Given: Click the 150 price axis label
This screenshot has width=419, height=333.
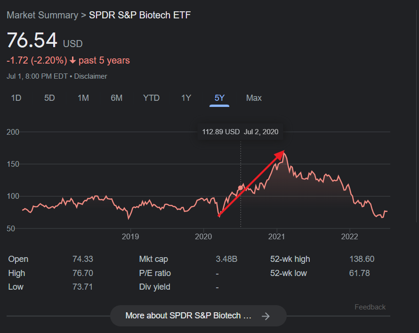Looking at the screenshot, I should [13, 164].
